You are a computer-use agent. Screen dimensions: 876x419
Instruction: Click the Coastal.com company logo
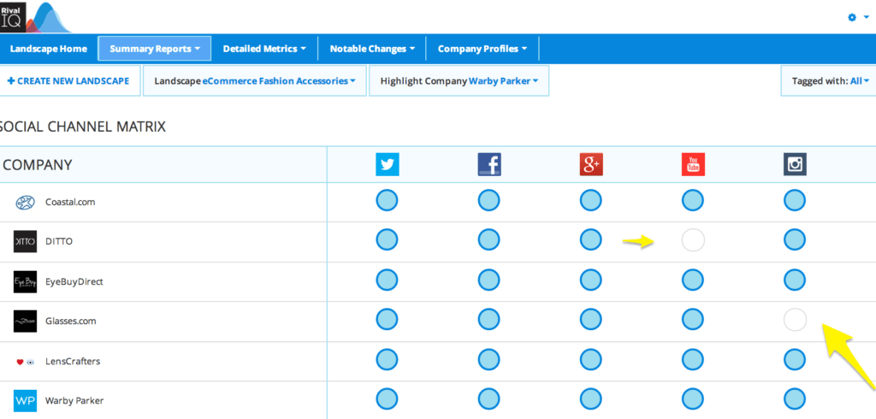pyautogui.click(x=25, y=203)
